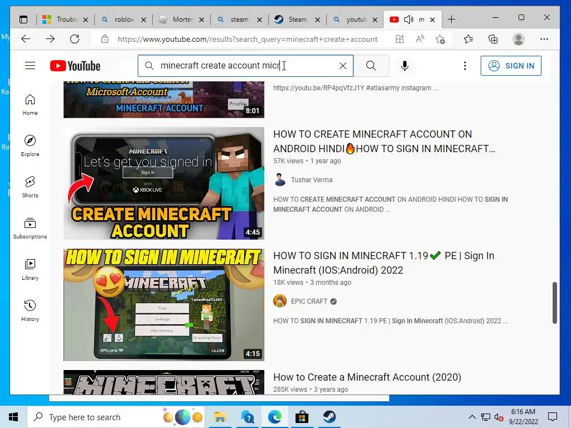
Task: Open Tushar Verma channel
Action: click(311, 180)
